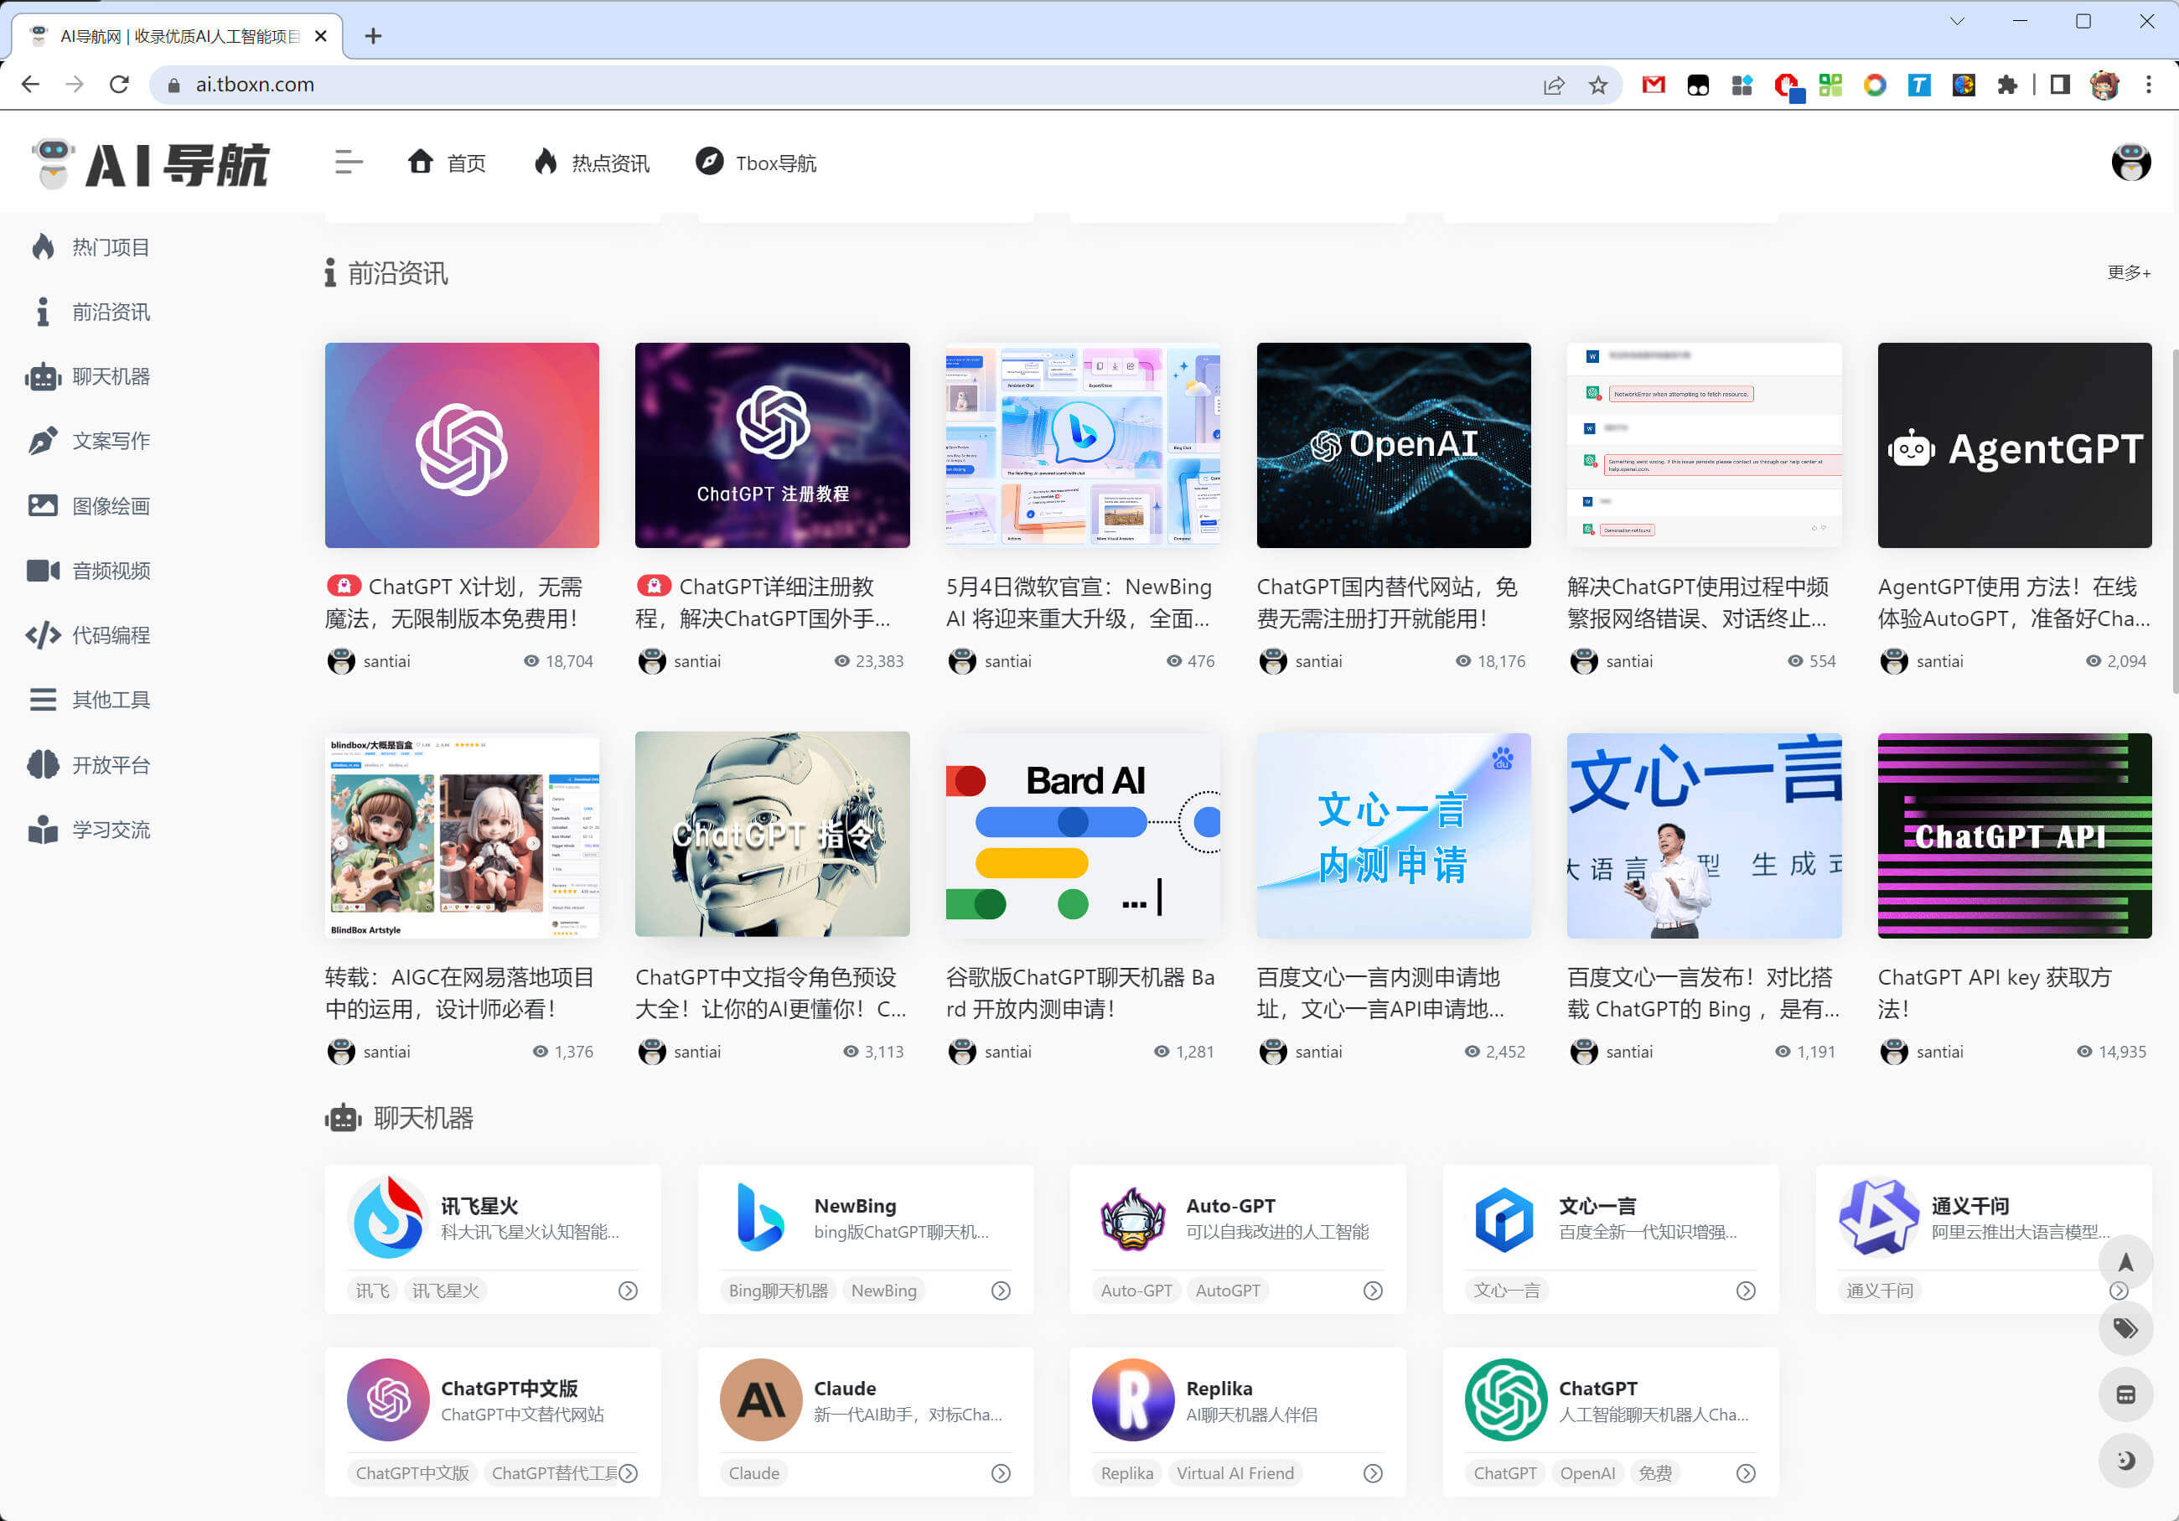Open the 图像绘画 image category icon
The image size is (2179, 1521).
[42, 504]
